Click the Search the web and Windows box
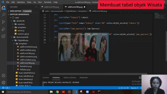Screen dimensions: 167x94 pyautogui.click(x=27, y=92)
